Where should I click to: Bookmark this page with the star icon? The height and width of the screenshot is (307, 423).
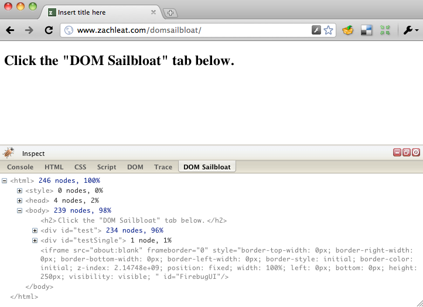tap(328, 30)
